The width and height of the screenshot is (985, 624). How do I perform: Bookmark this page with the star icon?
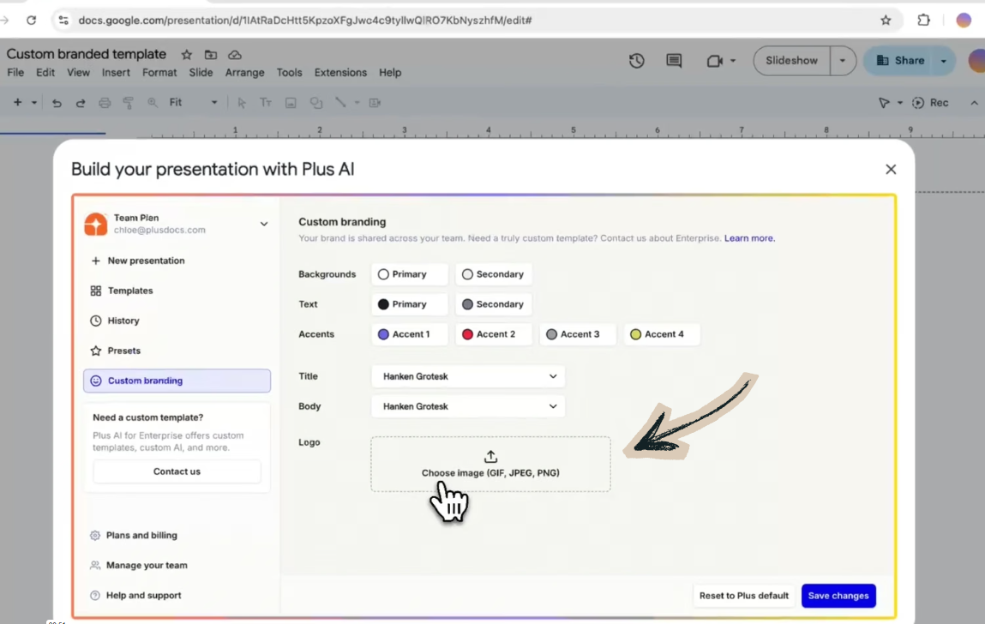click(886, 20)
